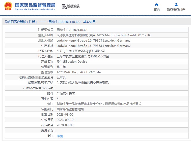Screen dimensions: 191x141
Task: Click 适用范围/预期用途 label
Action: tap(40, 83)
